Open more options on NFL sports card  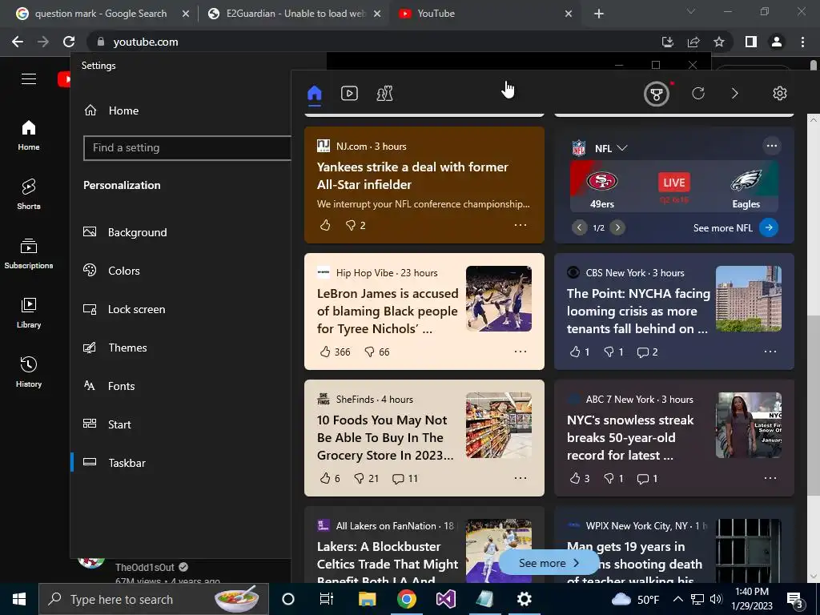click(772, 146)
